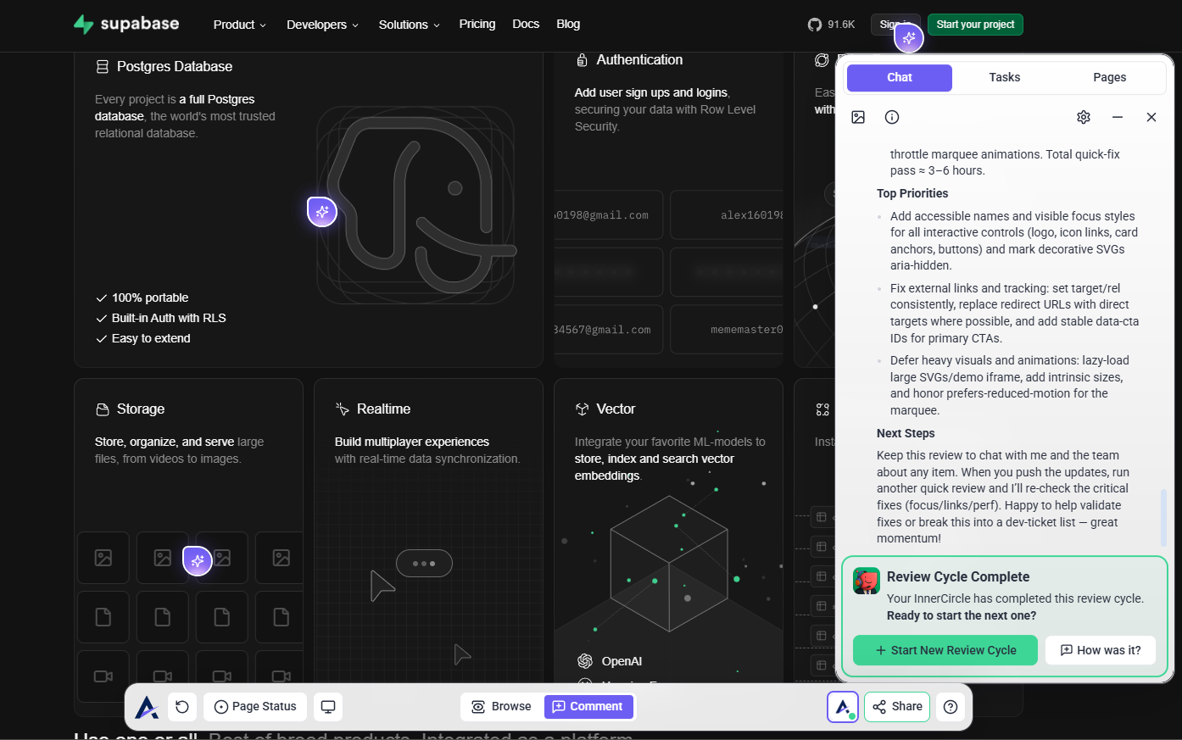Expand the Developers dropdown menu

(322, 25)
